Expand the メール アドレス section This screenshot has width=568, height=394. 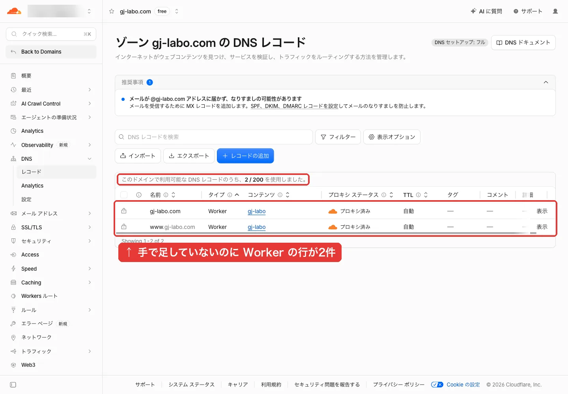[x=90, y=214]
